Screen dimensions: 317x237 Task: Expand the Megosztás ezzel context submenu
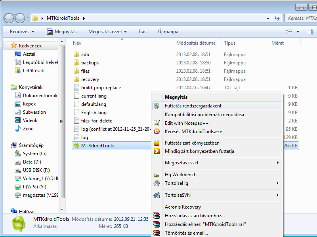pos(277,163)
